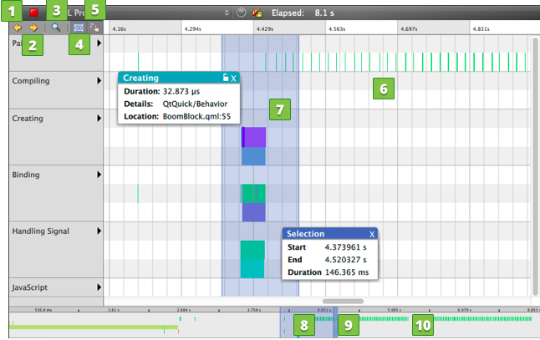Activate the select range tool
Viewport: 540px width, 340px height.
pyautogui.click(x=79, y=28)
